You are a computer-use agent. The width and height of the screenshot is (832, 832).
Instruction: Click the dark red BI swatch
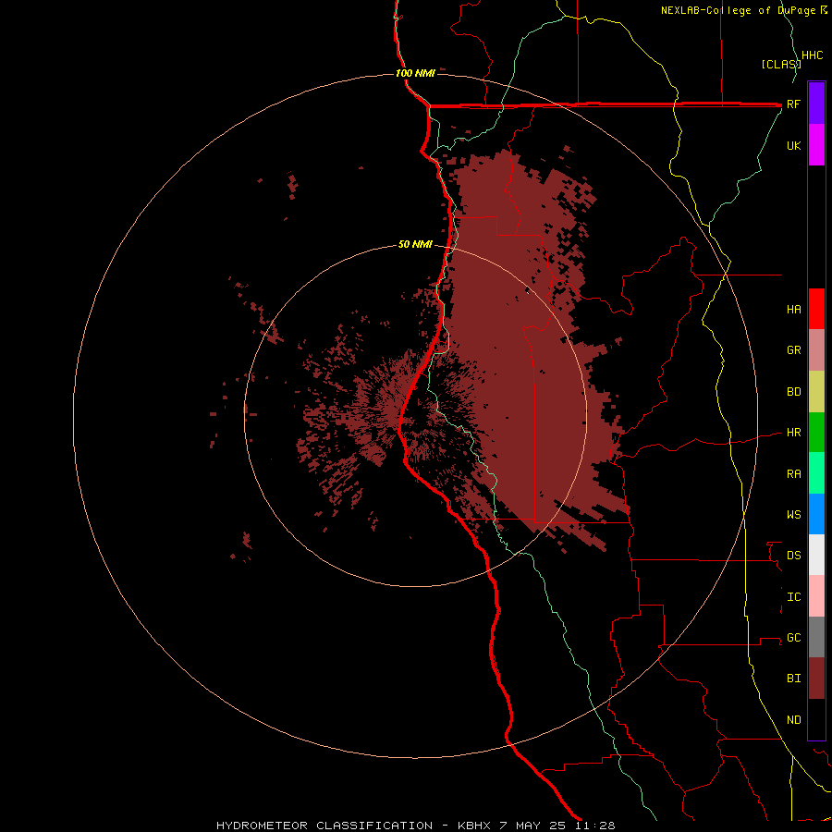[x=816, y=679]
